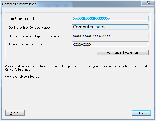
Task: Click the Computer Information title bar text
Action: click(19, 4)
